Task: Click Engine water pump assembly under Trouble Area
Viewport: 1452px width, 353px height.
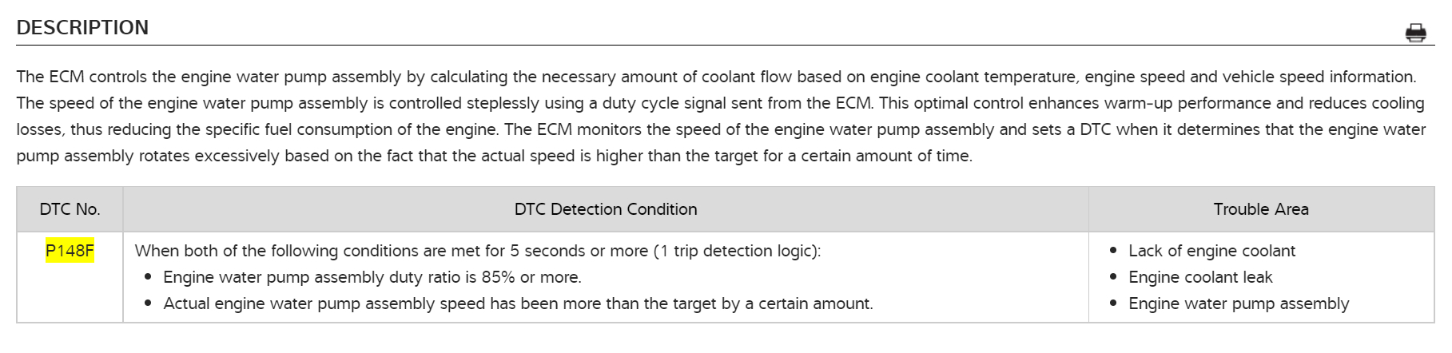Action: click(1238, 303)
